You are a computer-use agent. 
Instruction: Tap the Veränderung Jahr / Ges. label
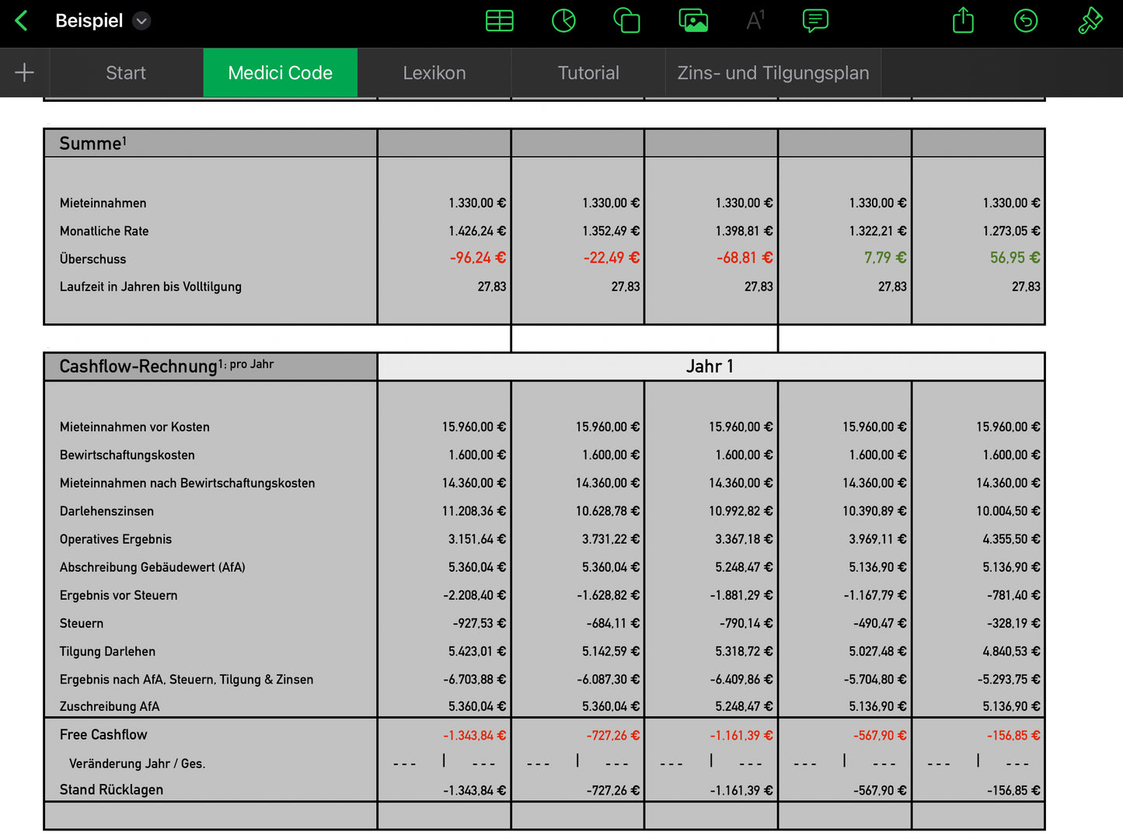(137, 764)
